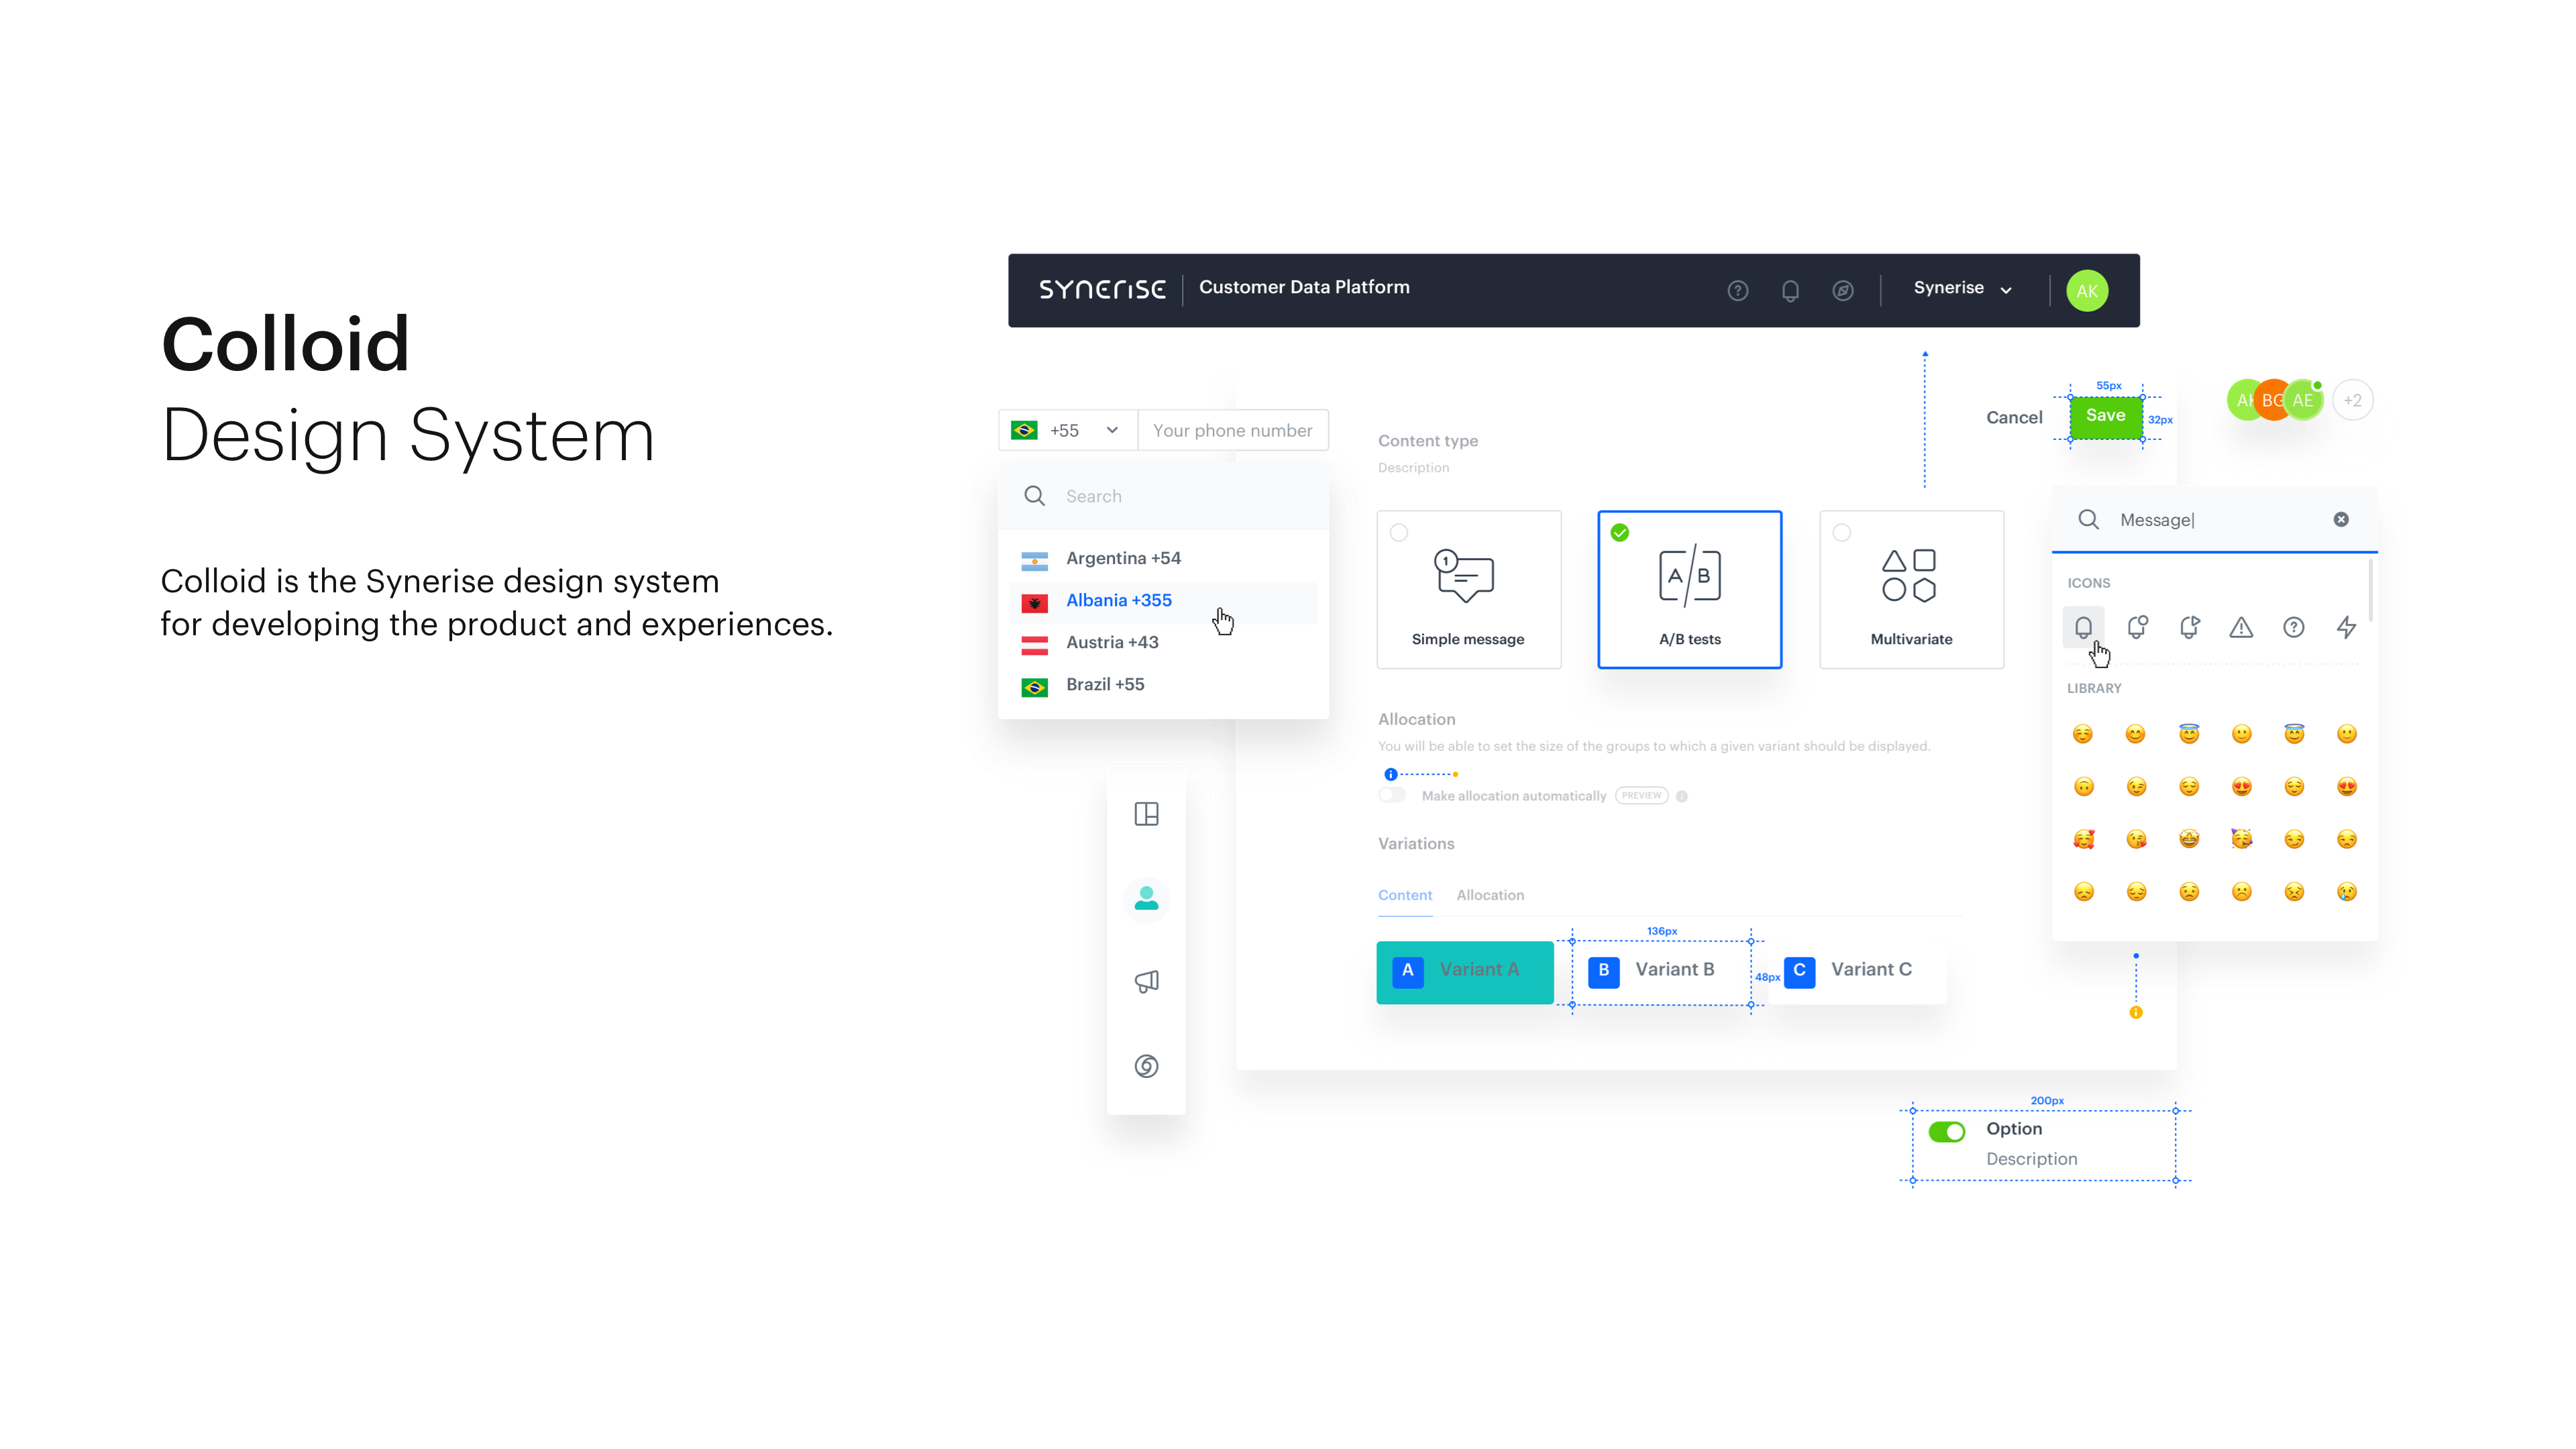Viewport: 2576px width, 1449px height.
Task: Click the icon picker scrollbar
Action: coord(2372,592)
